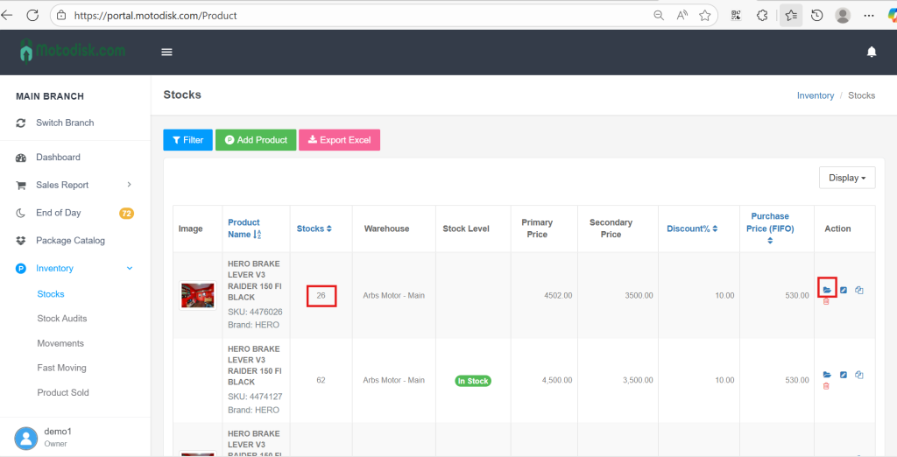Click the Inventory breadcrumb link
Image resolution: width=897 pixels, height=457 pixels.
pyautogui.click(x=815, y=95)
